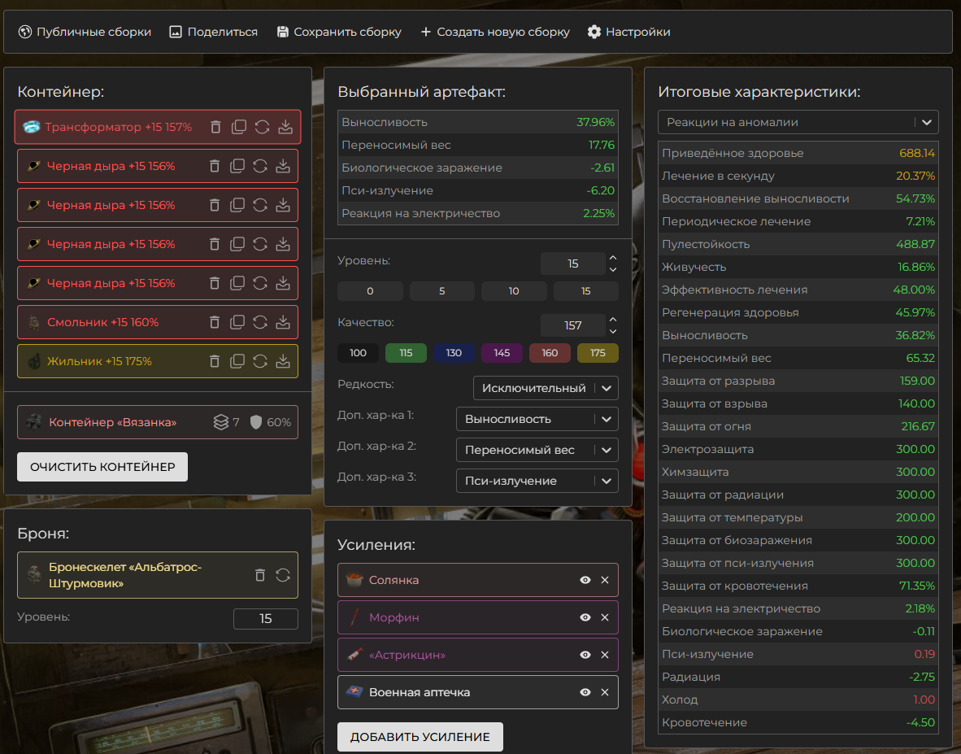Click the ОЧИСТИТЬ КОНТЕЙНЕР button
This screenshot has height=754, width=961.
point(102,467)
